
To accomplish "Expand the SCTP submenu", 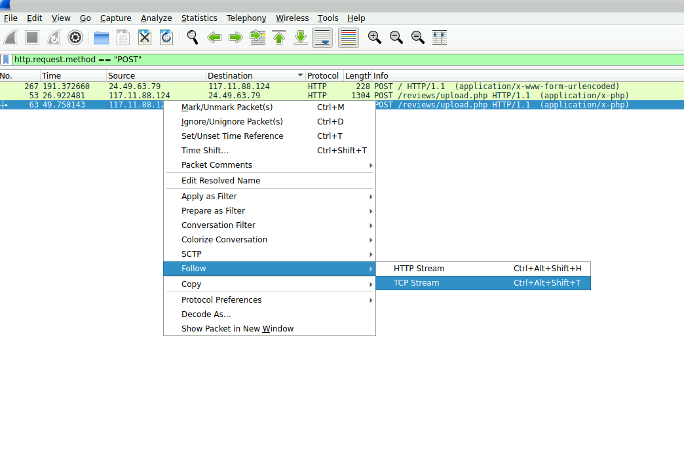I will [x=269, y=254].
